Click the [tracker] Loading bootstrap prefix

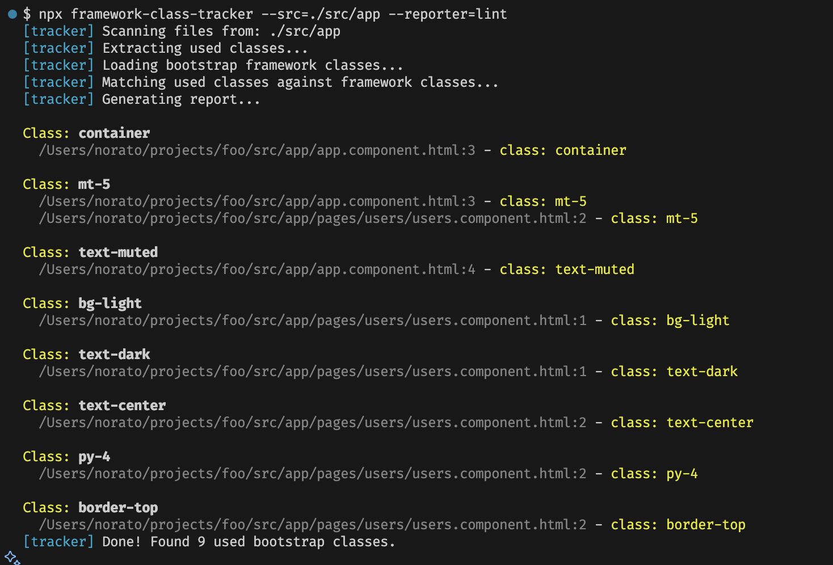click(57, 65)
